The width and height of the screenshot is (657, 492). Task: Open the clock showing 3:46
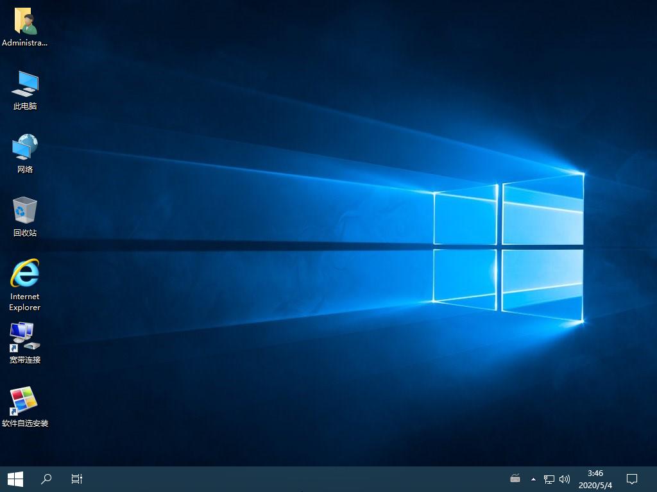pyautogui.click(x=595, y=479)
